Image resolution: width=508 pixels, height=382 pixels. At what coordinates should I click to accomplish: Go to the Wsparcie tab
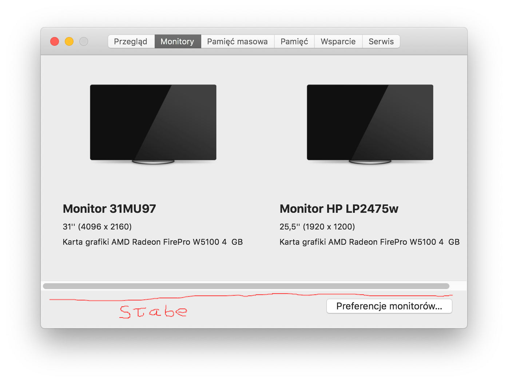click(338, 41)
